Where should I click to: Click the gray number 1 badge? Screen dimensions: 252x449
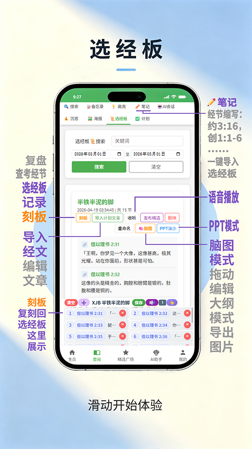point(162,302)
